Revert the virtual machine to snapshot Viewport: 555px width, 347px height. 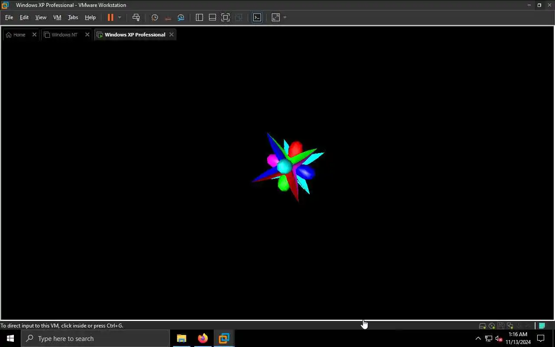coord(168,17)
